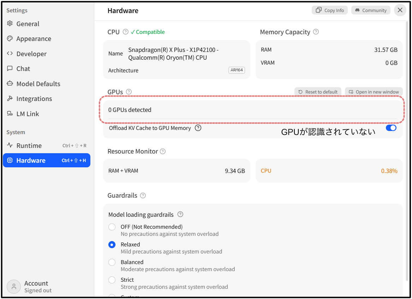Select the Strict guardrail option
The image size is (412, 299).
point(112,280)
